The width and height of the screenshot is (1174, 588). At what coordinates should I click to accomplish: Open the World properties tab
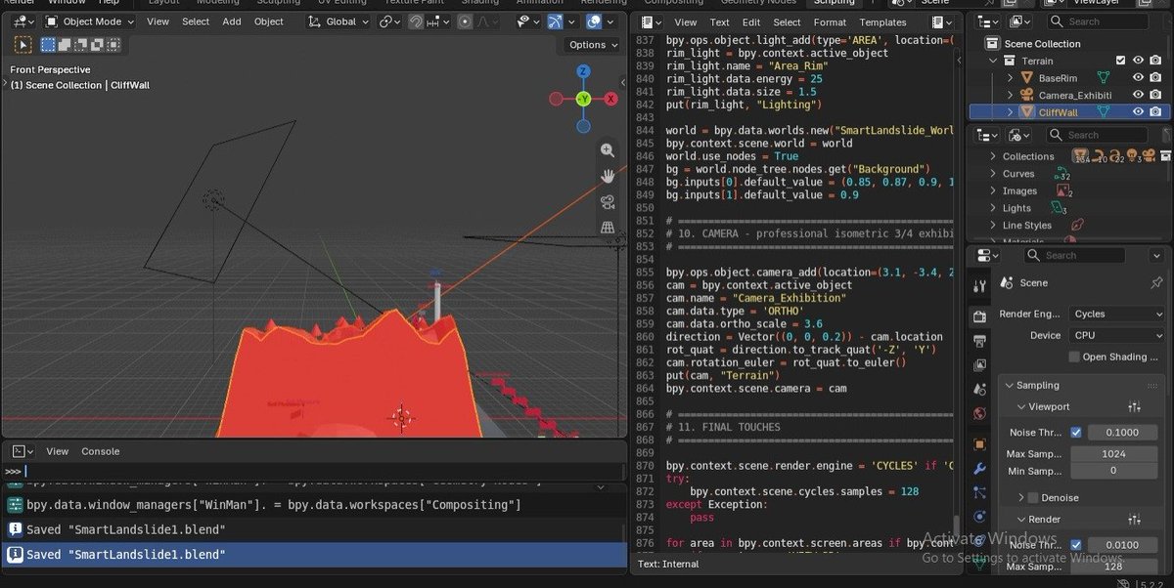(980, 414)
